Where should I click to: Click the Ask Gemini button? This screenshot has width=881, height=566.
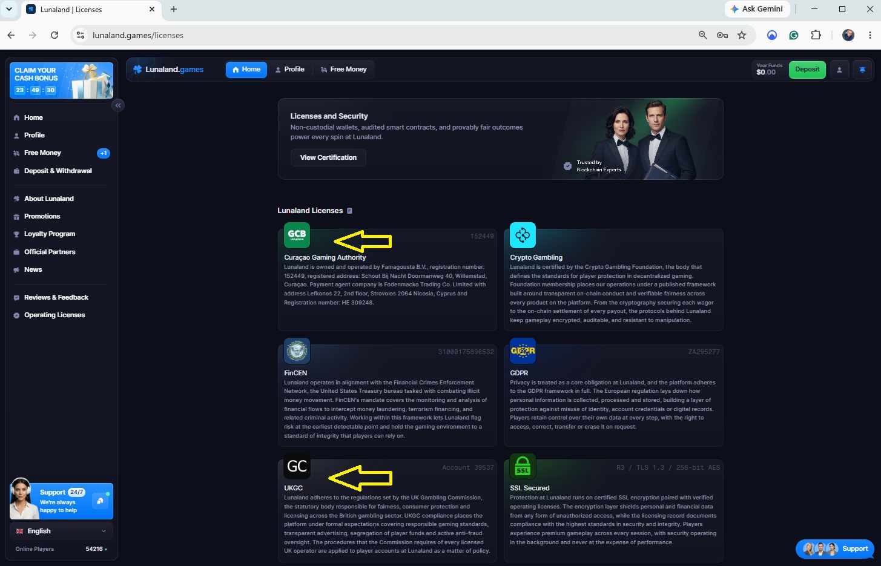coord(757,9)
